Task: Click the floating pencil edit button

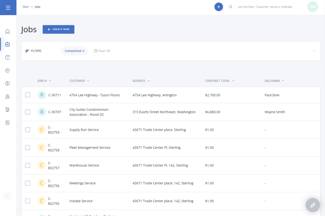Action: tap(312, 205)
